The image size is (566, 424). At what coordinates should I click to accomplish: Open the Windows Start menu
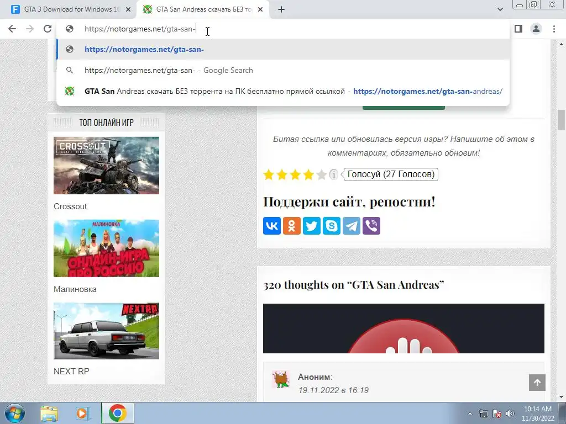point(15,413)
